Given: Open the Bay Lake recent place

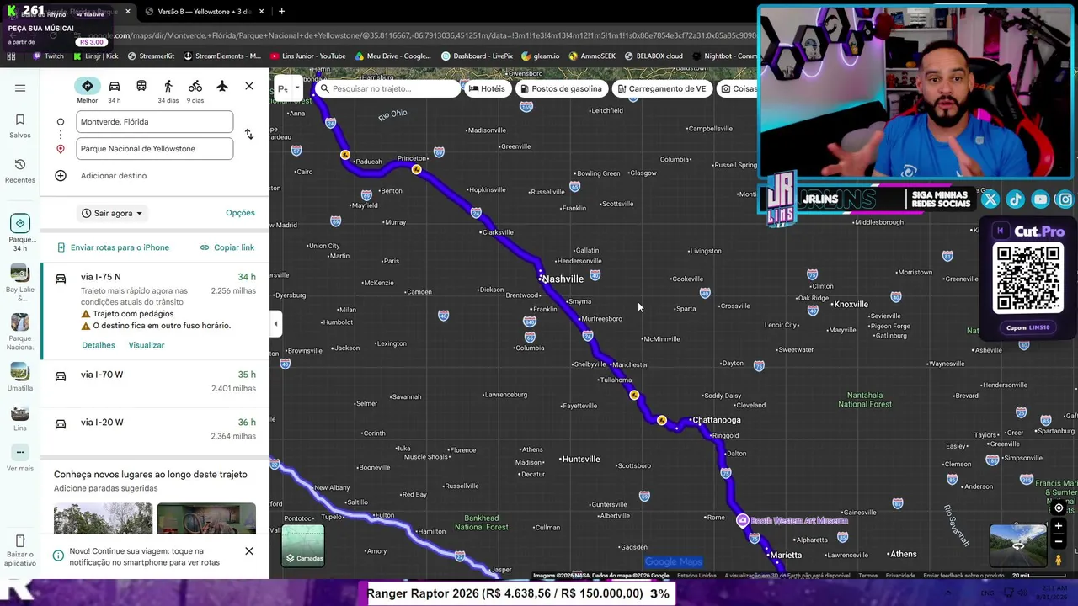Looking at the screenshot, I should [x=20, y=281].
